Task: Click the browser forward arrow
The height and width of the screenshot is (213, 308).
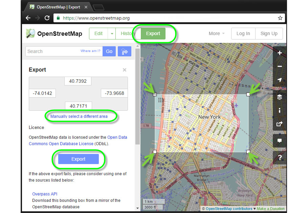Action: [37, 18]
